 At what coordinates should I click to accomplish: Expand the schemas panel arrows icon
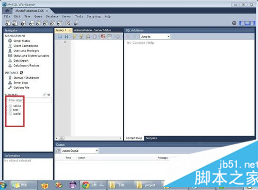pos(45,95)
